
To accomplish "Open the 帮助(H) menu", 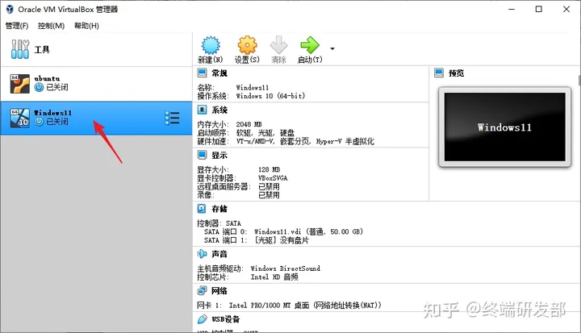I will tap(86, 26).
